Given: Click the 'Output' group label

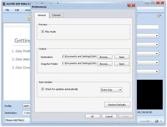Looking at the screenshot, I should pyautogui.click(x=43, y=49).
